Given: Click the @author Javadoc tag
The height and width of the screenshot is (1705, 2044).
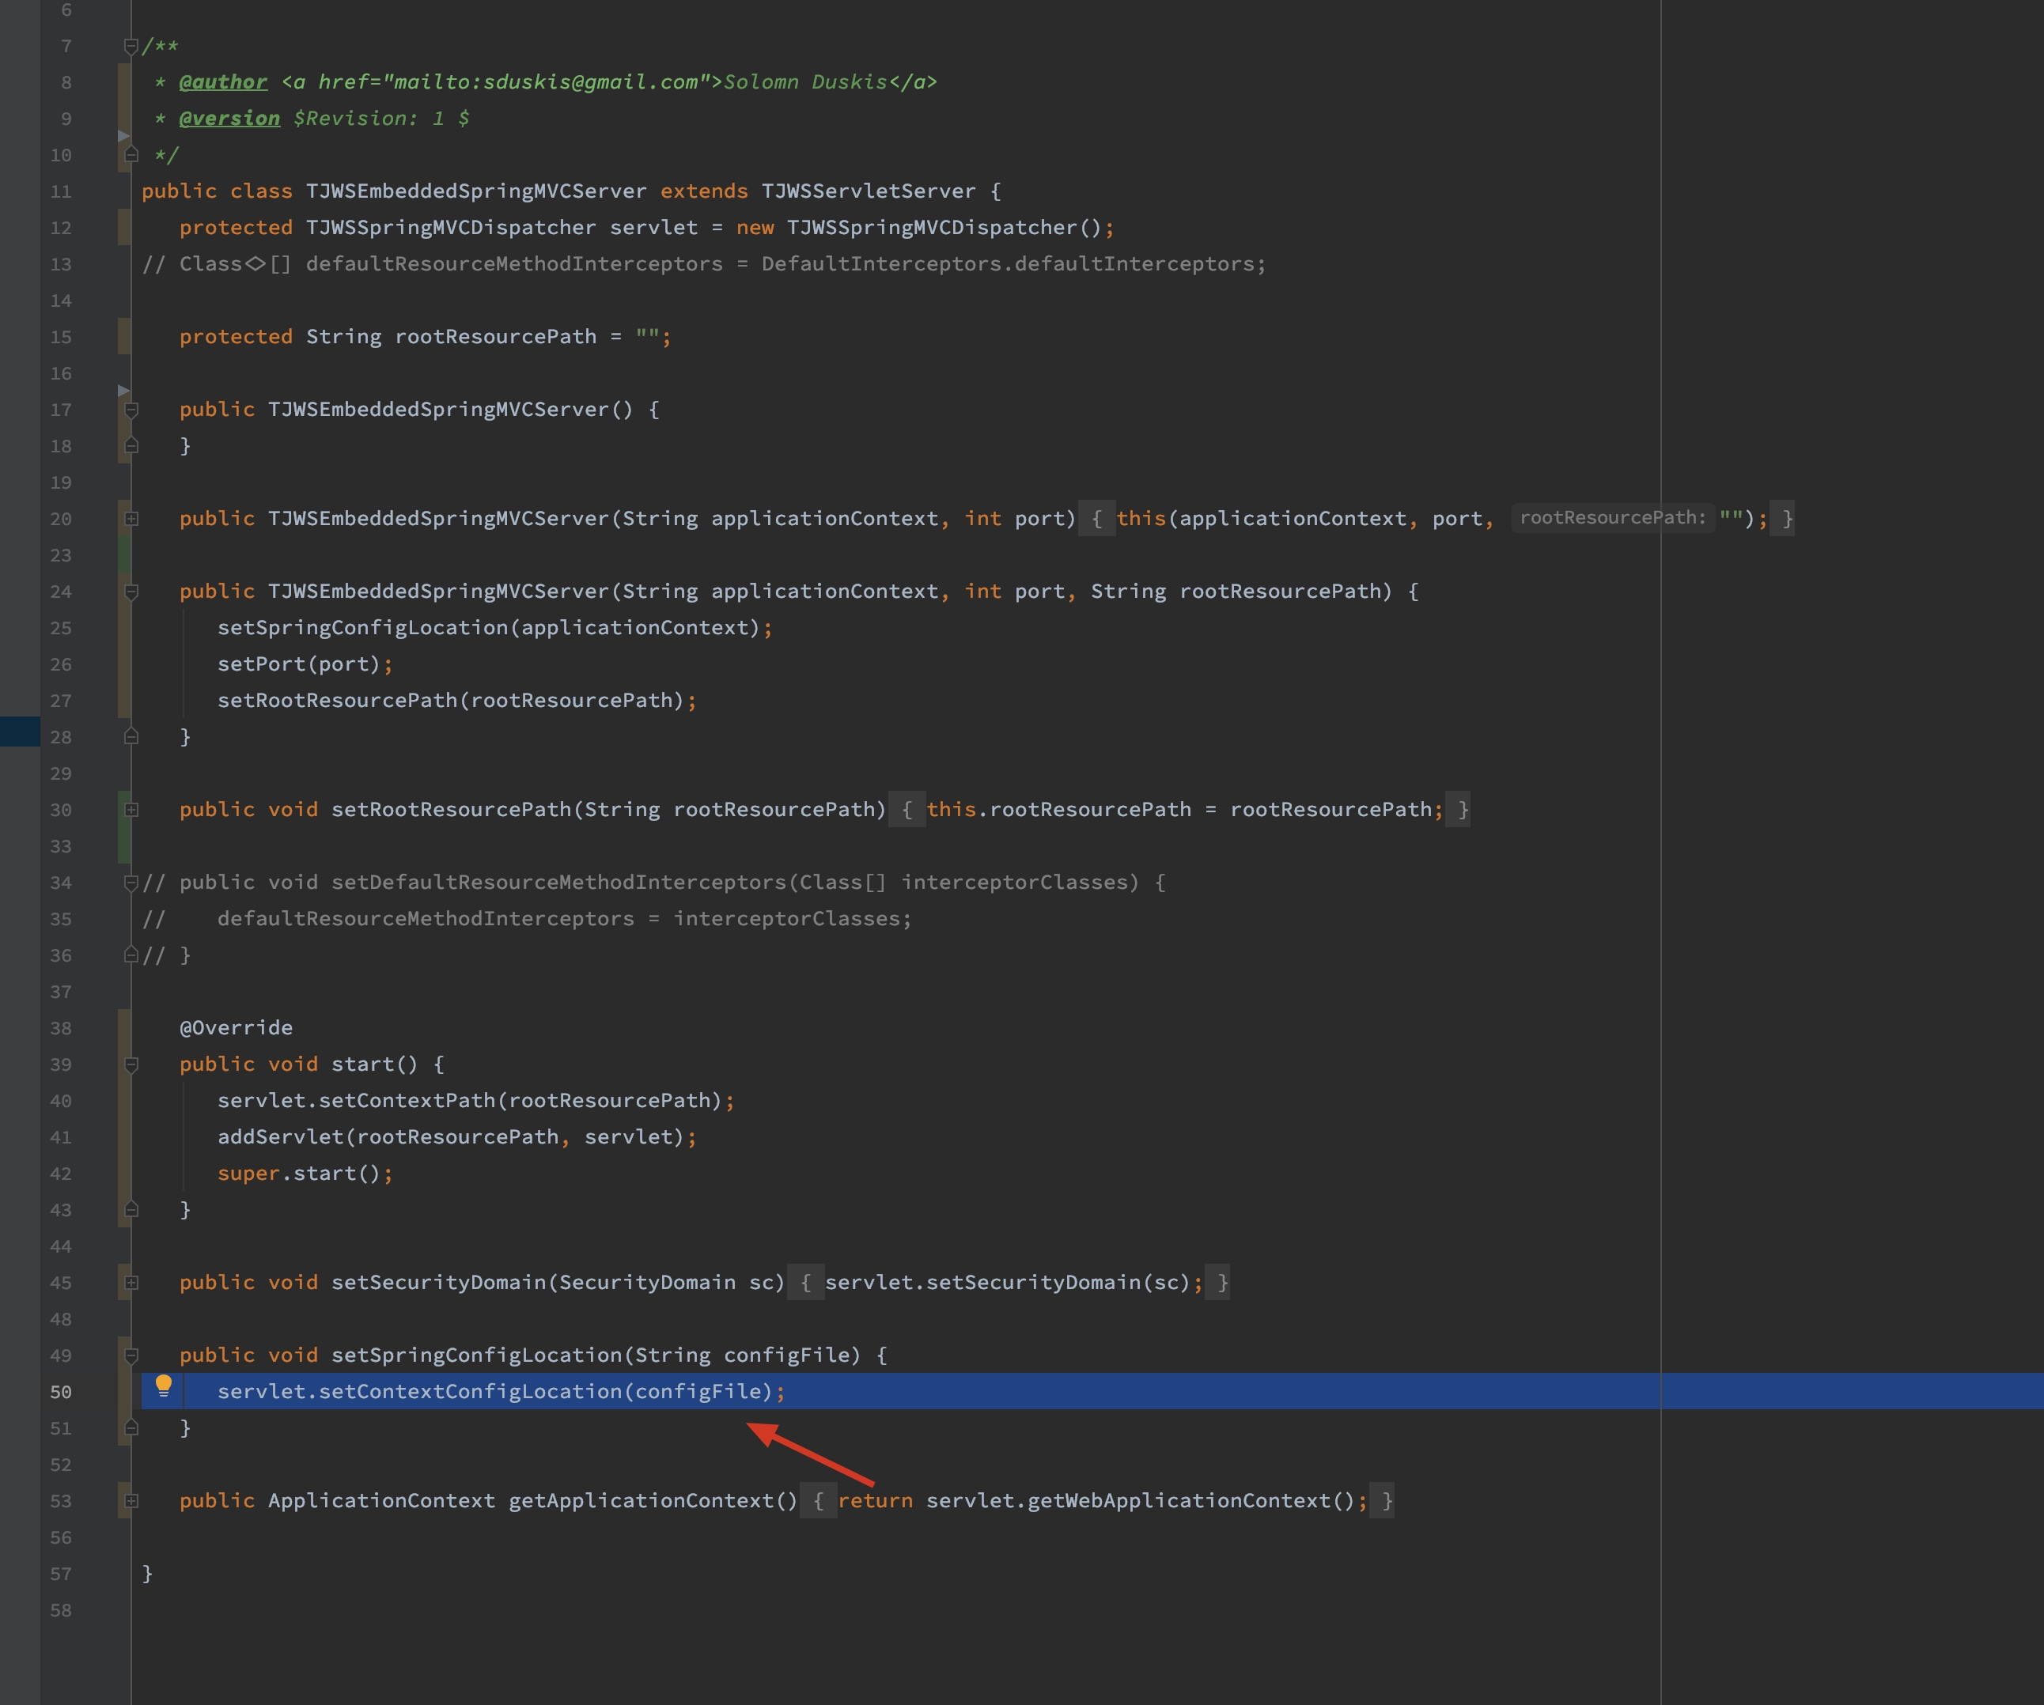Looking at the screenshot, I should click(x=223, y=81).
